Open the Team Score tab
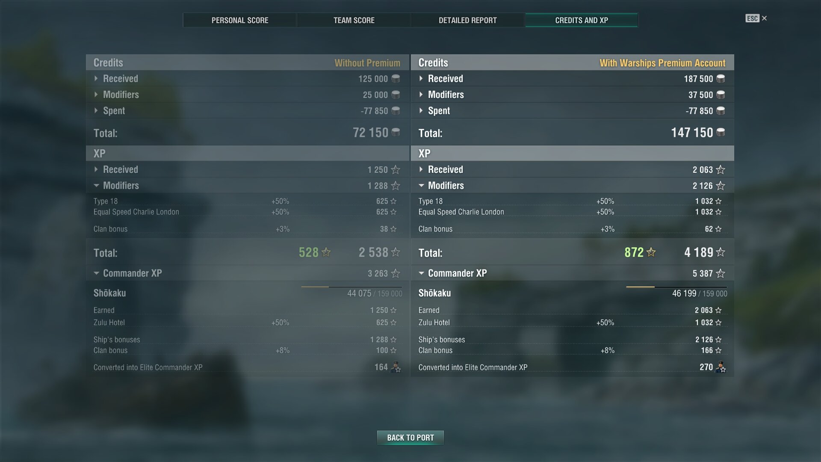The image size is (821, 462). click(x=354, y=20)
